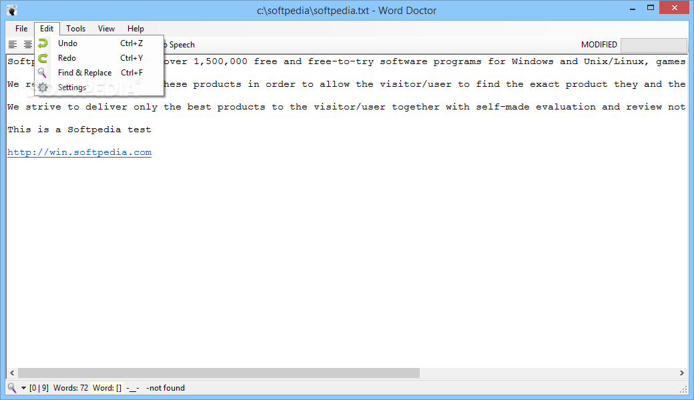Click the align left toolbar icon

(x=13, y=44)
